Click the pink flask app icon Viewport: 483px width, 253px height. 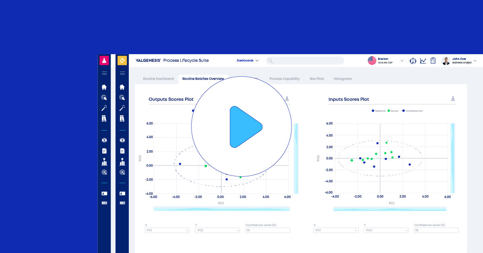click(x=104, y=60)
